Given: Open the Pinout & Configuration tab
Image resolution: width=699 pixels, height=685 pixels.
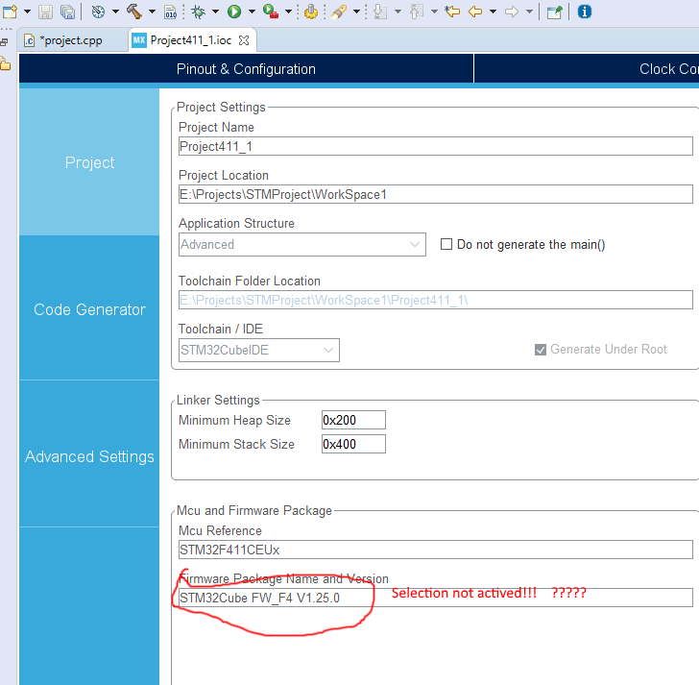Looking at the screenshot, I should (x=246, y=69).
